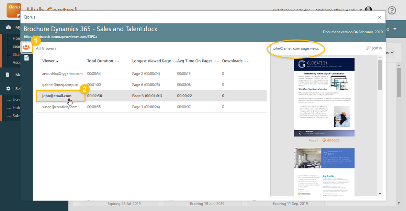Sort table by Viewer column
This screenshot has width=406, height=211.
tap(50, 61)
